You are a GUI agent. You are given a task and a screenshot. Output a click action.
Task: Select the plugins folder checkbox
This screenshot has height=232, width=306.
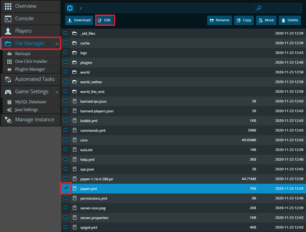point(65,62)
